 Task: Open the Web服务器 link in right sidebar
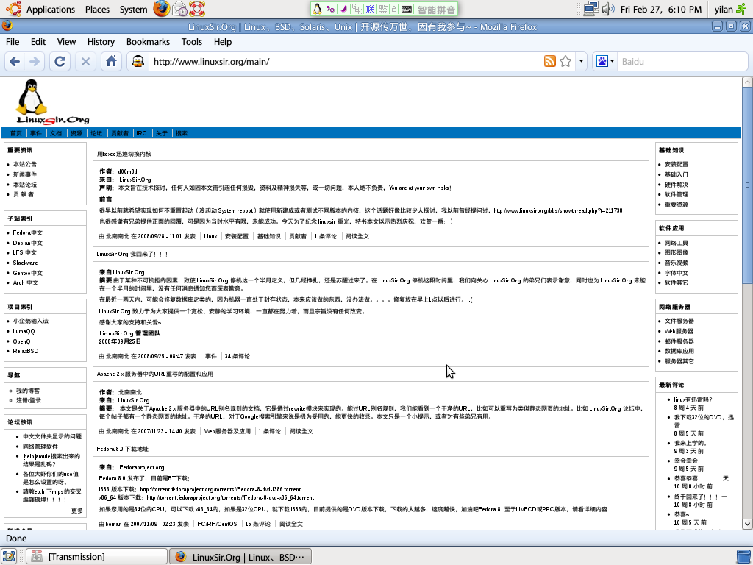pos(679,331)
